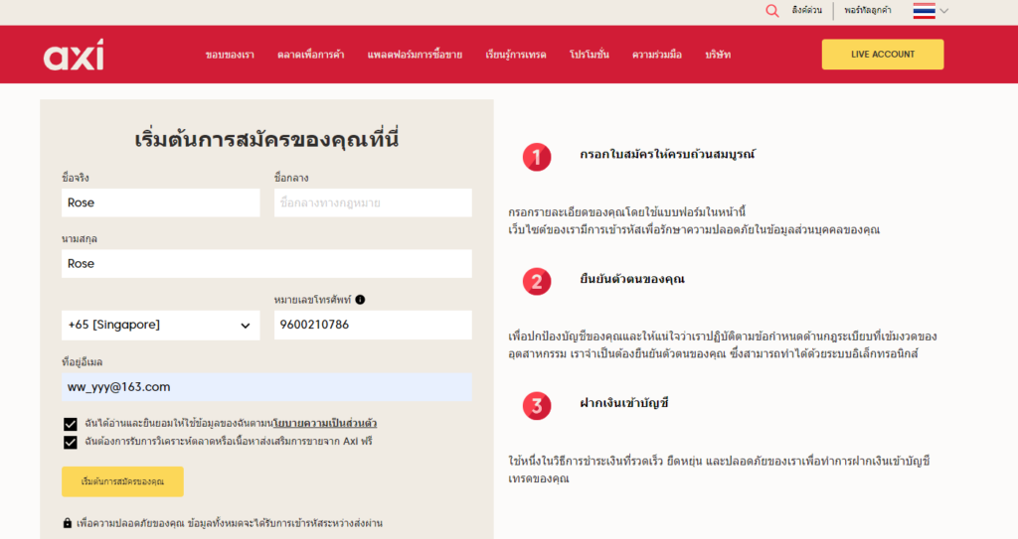The height and width of the screenshot is (539, 1018).
Task: Click the search magnifier icon
Action: (x=771, y=10)
